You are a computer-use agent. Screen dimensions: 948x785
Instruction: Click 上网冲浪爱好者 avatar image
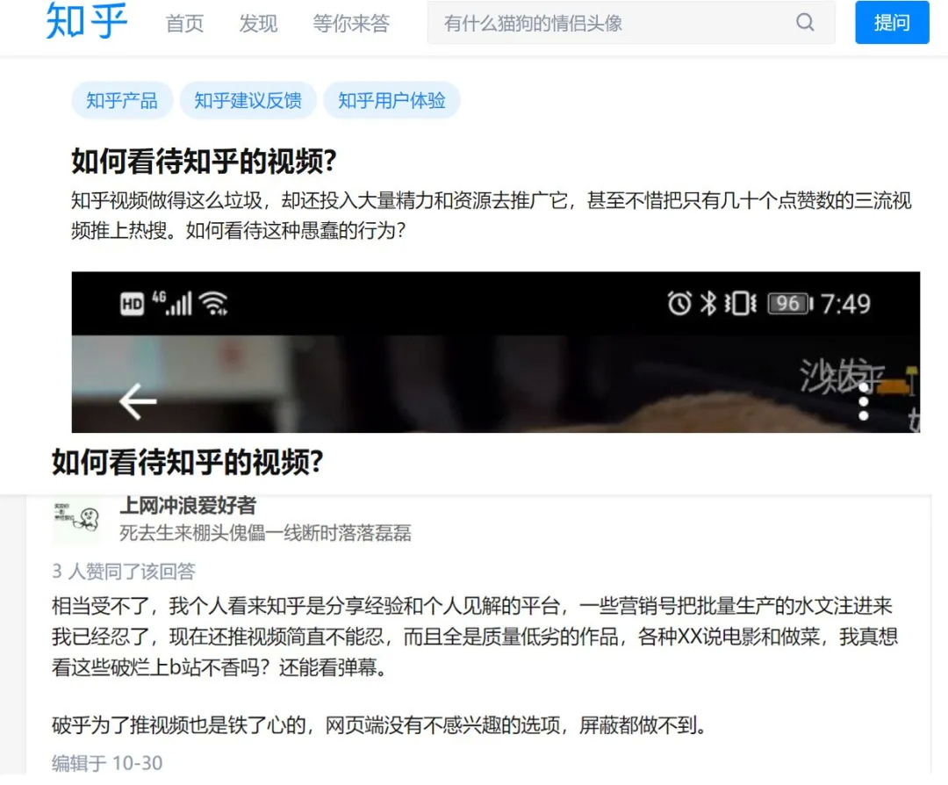pos(76,520)
